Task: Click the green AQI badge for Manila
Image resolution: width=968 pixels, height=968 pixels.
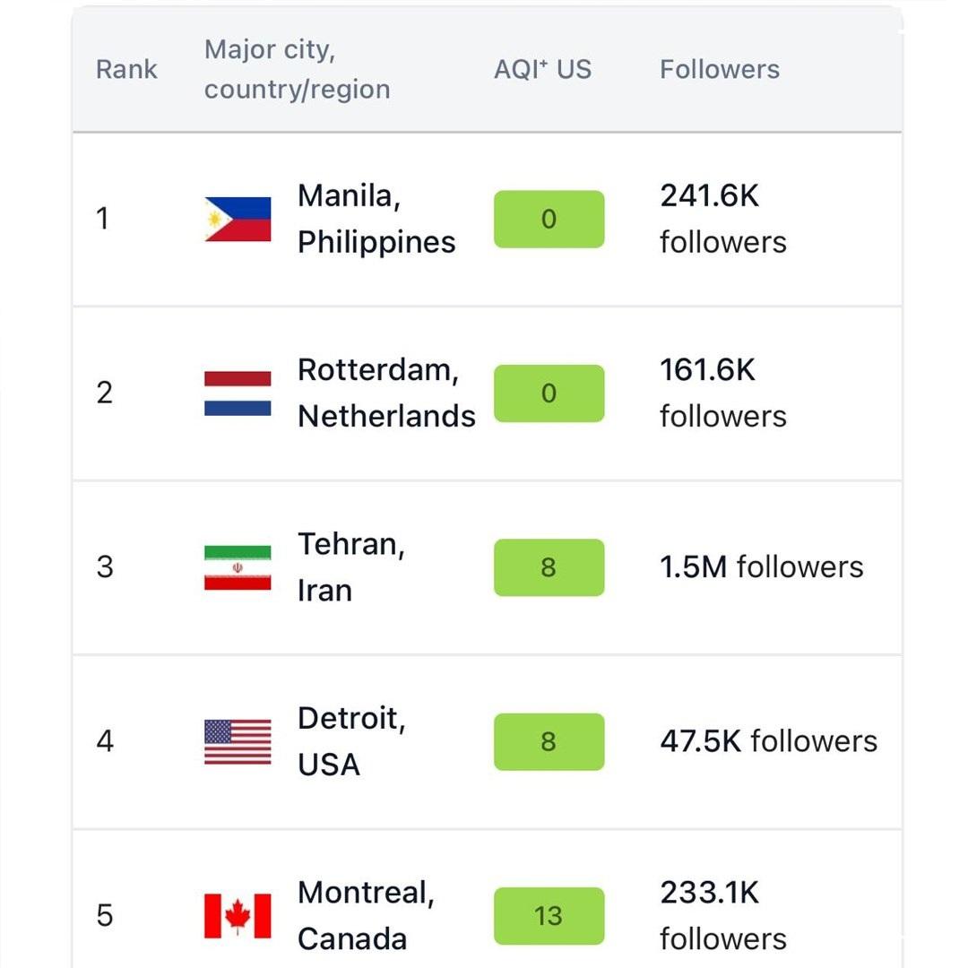Action: (548, 218)
